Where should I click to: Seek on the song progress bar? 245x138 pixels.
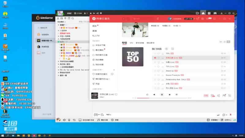162,98
